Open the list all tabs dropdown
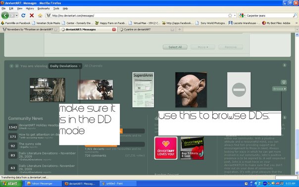Image resolution: width=299 pixels, height=187 pixels. [297, 29]
